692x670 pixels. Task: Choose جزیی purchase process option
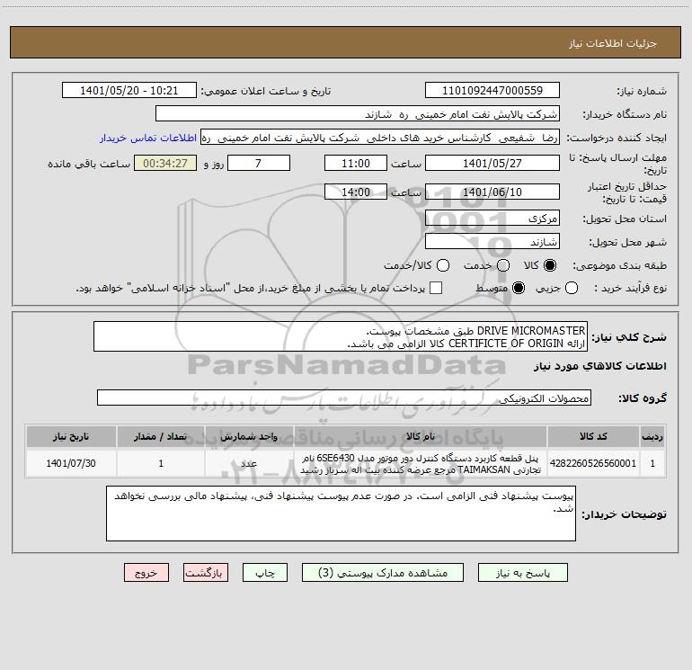point(572,288)
